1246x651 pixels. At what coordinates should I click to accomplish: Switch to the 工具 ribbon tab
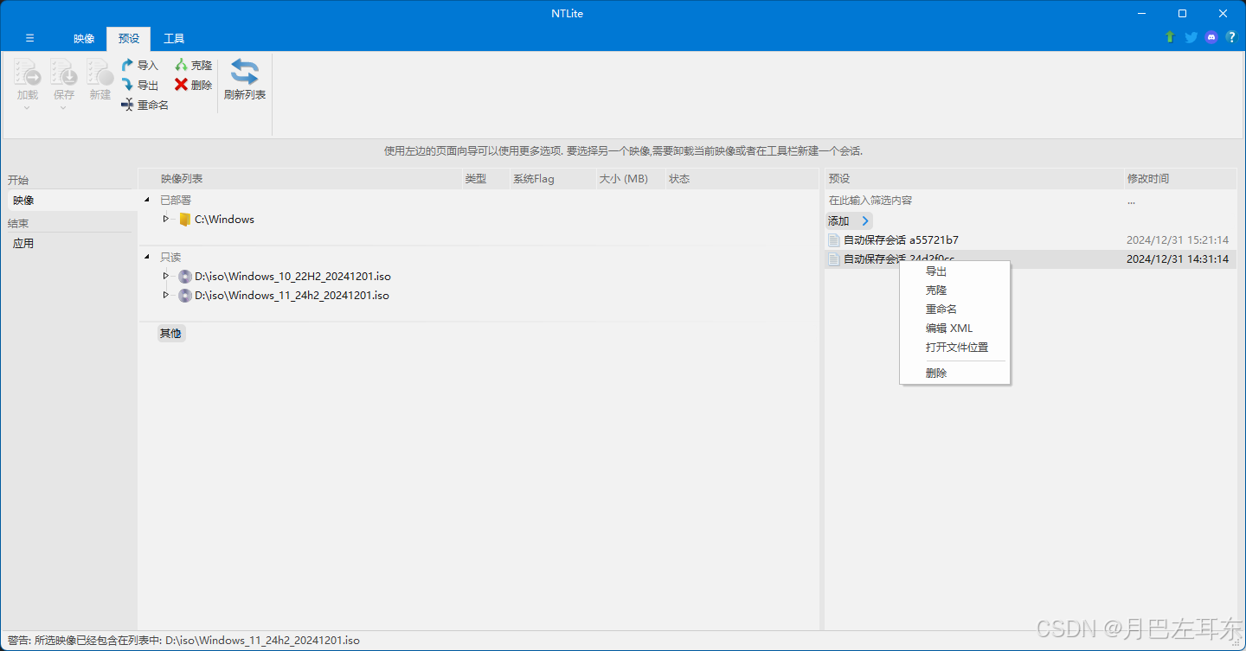tap(174, 38)
